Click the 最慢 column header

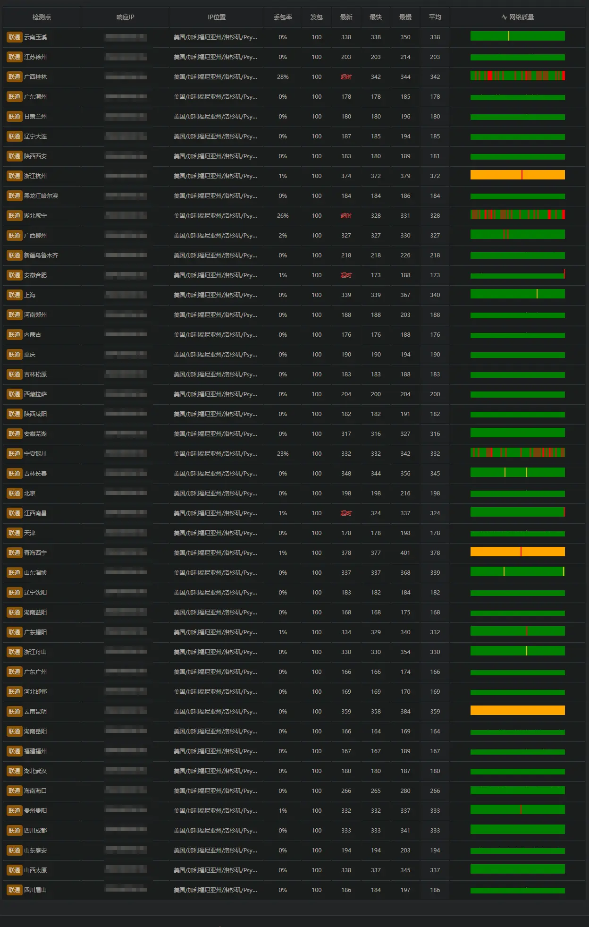tap(405, 17)
